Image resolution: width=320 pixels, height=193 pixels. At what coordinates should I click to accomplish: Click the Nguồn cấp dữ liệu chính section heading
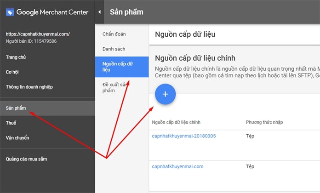pos(195,58)
